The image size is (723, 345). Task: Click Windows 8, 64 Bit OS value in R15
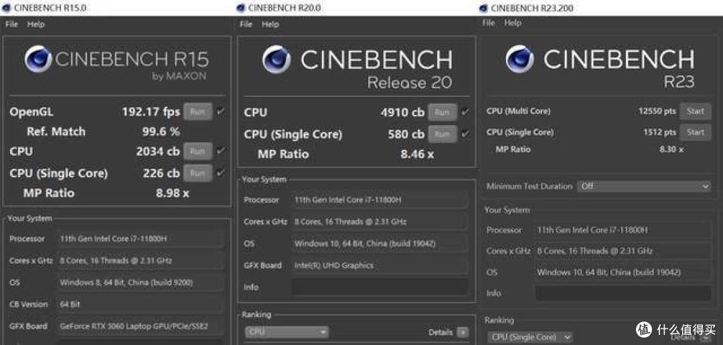tap(140, 282)
